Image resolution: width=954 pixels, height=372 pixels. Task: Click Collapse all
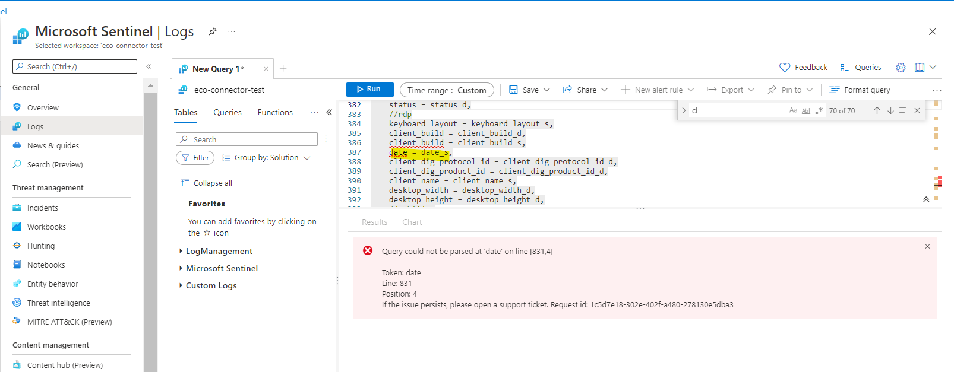207,183
